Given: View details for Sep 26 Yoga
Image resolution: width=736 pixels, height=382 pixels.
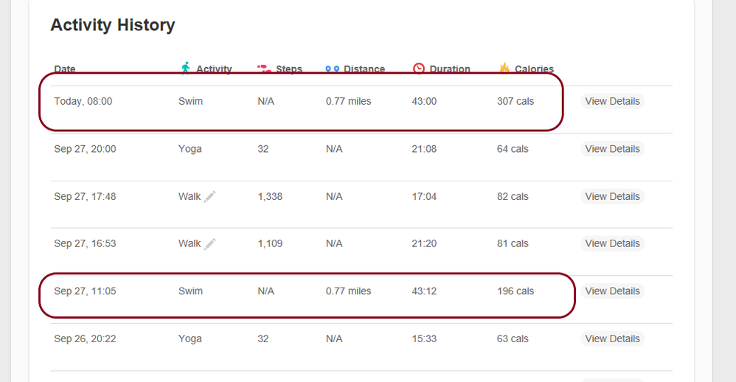Looking at the screenshot, I should [612, 338].
